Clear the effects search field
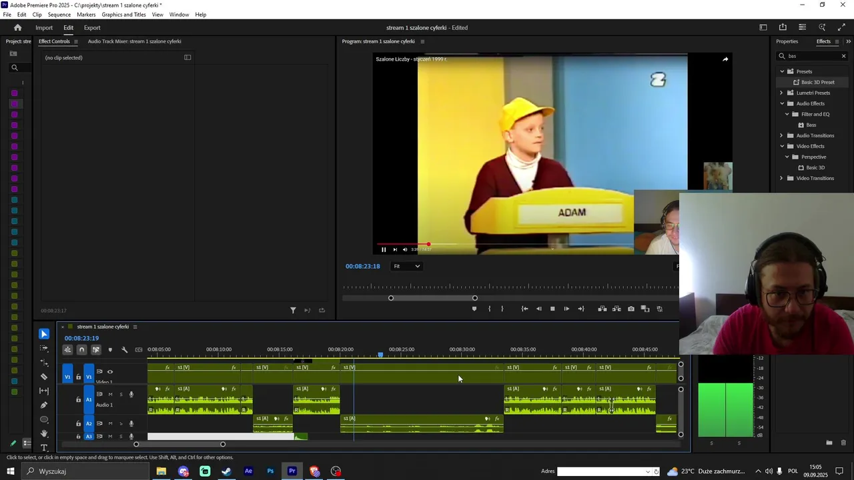 [x=843, y=56]
